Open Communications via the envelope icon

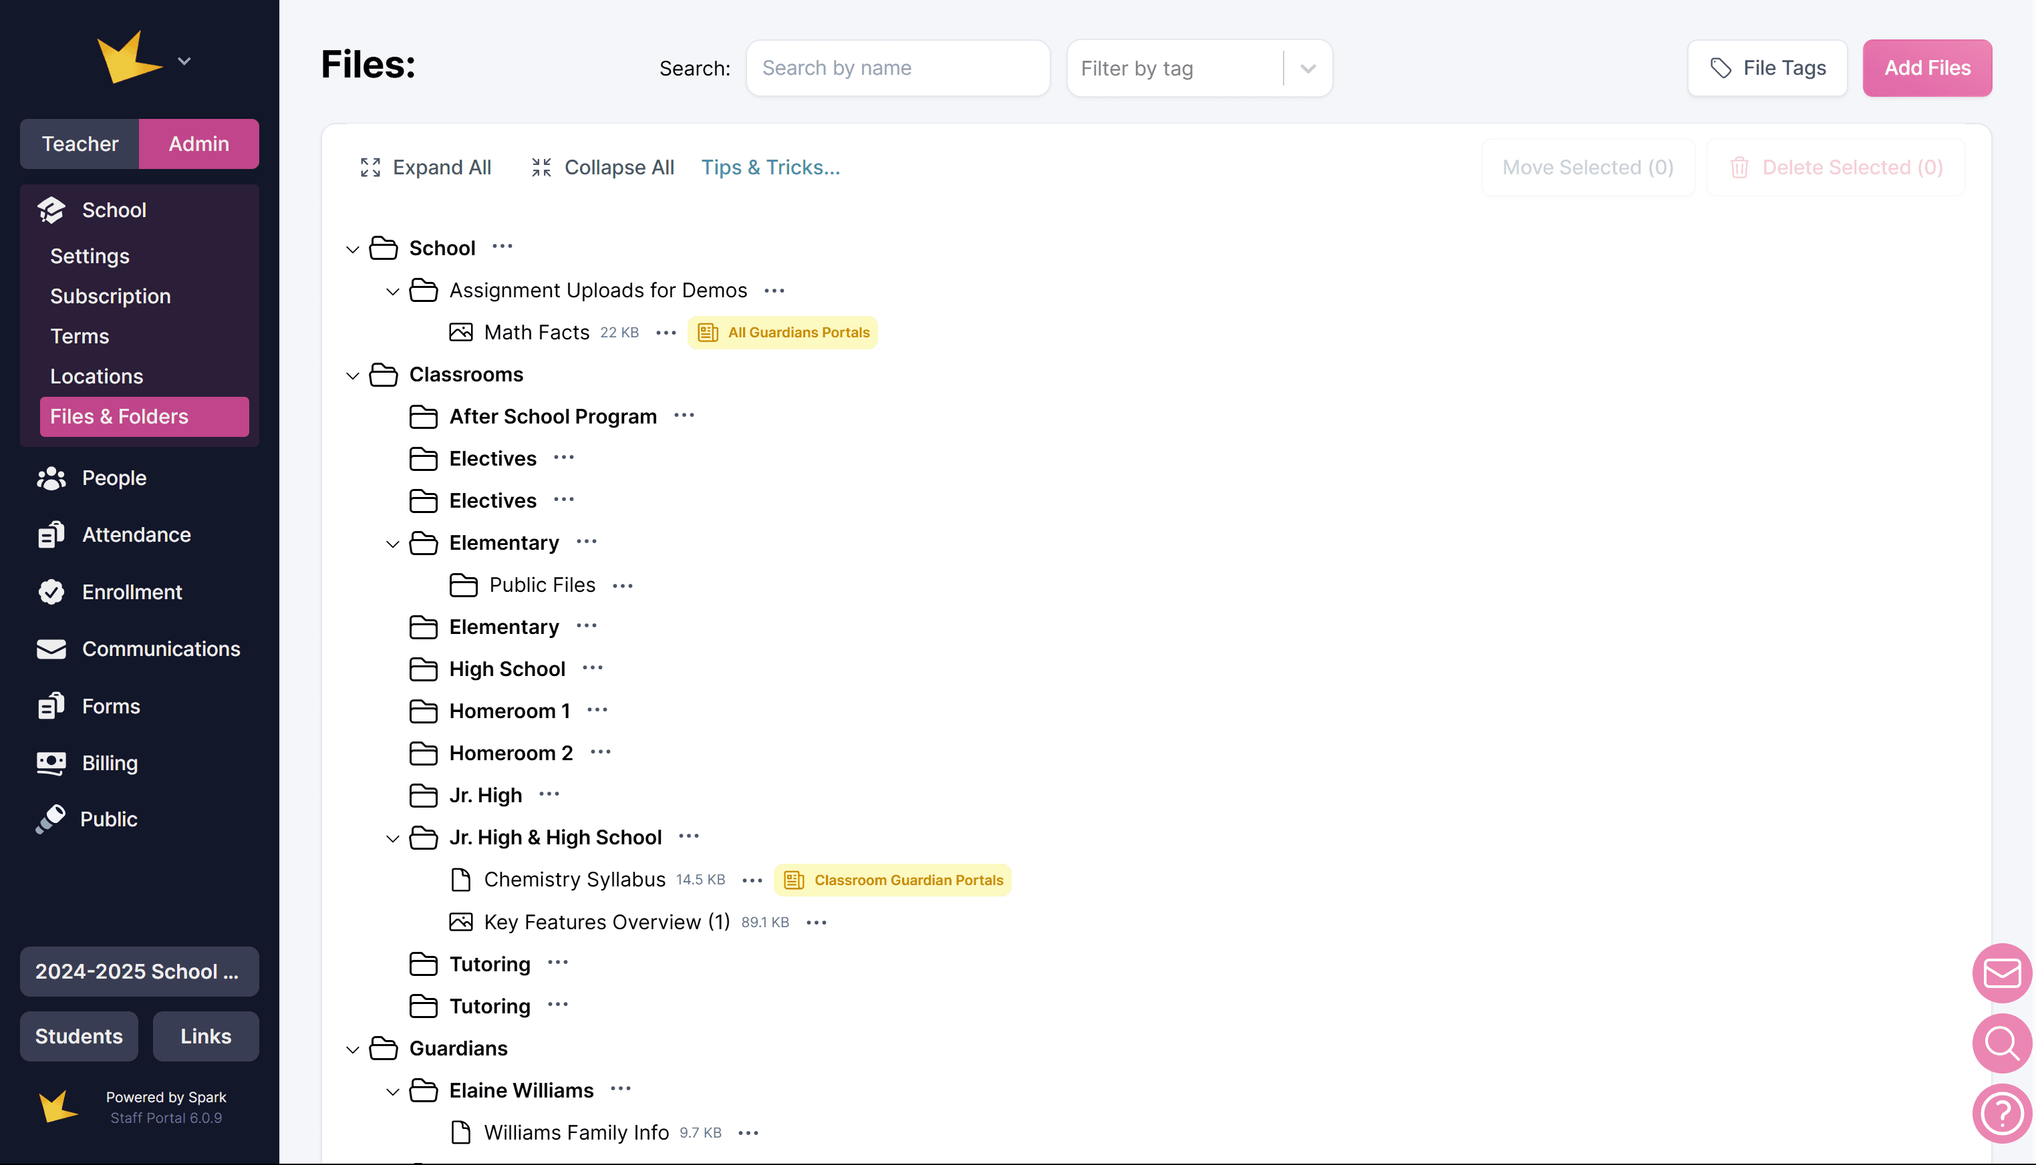(x=51, y=649)
